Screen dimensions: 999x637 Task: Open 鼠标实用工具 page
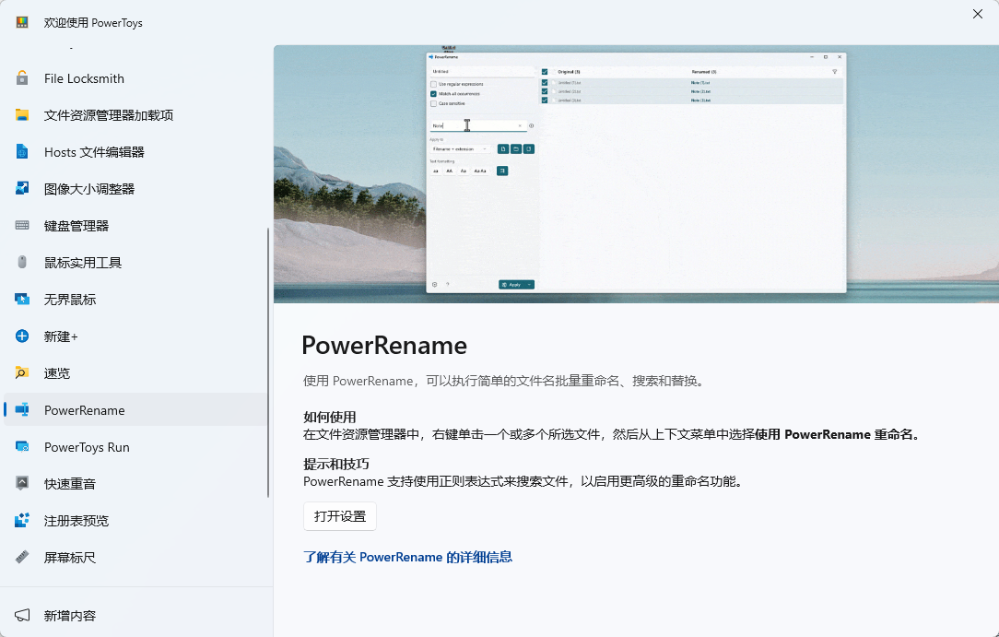click(x=135, y=263)
